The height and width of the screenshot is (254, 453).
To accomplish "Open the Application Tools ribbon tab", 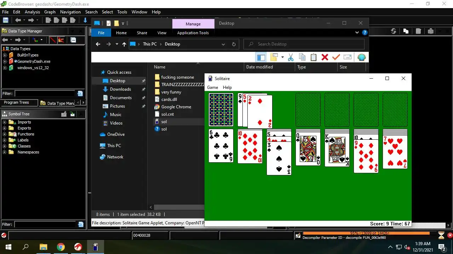I will 193,33.
